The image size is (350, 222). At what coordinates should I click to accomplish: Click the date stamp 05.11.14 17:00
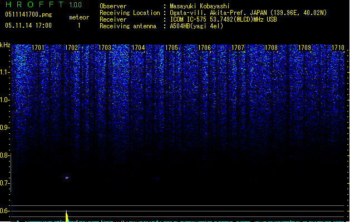(28, 26)
